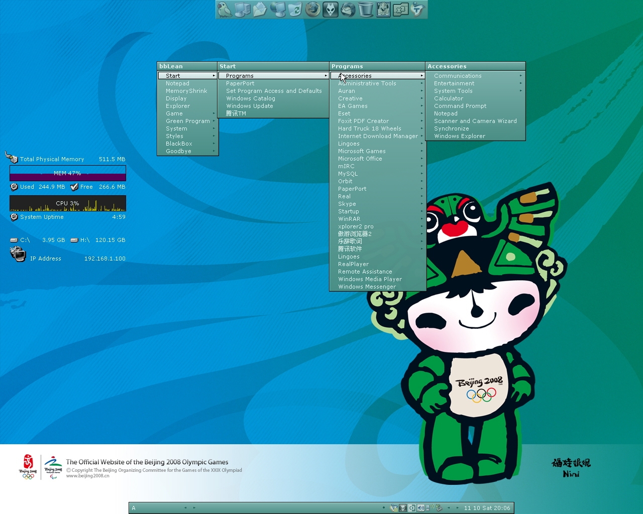Image resolution: width=643 pixels, height=514 pixels.
Task: Launch foobar2000 alien icon in dock
Action: coord(330,10)
